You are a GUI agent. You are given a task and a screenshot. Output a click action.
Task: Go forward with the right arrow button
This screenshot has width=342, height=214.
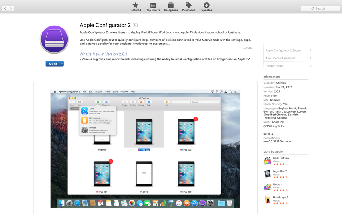tap(11, 8)
